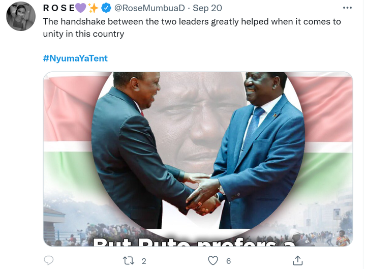This screenshot has width=366, height=269.
Task: Click the retweet count number 2
Action: 144,261
